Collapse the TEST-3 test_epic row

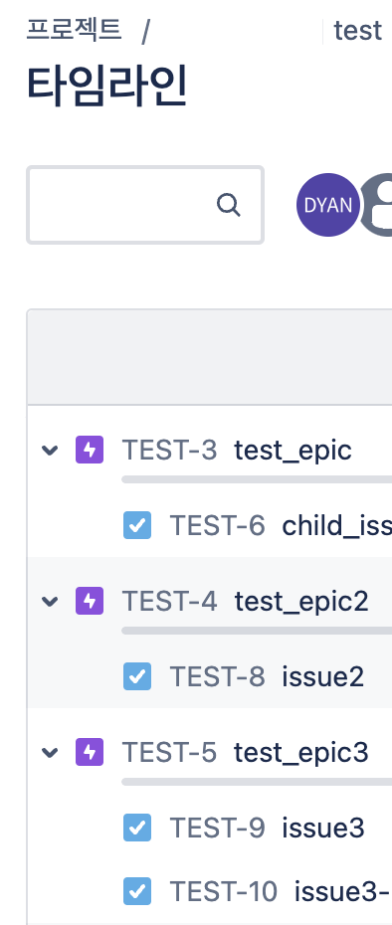pos(50,451)
